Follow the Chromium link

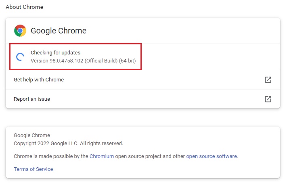coord(102,156)
